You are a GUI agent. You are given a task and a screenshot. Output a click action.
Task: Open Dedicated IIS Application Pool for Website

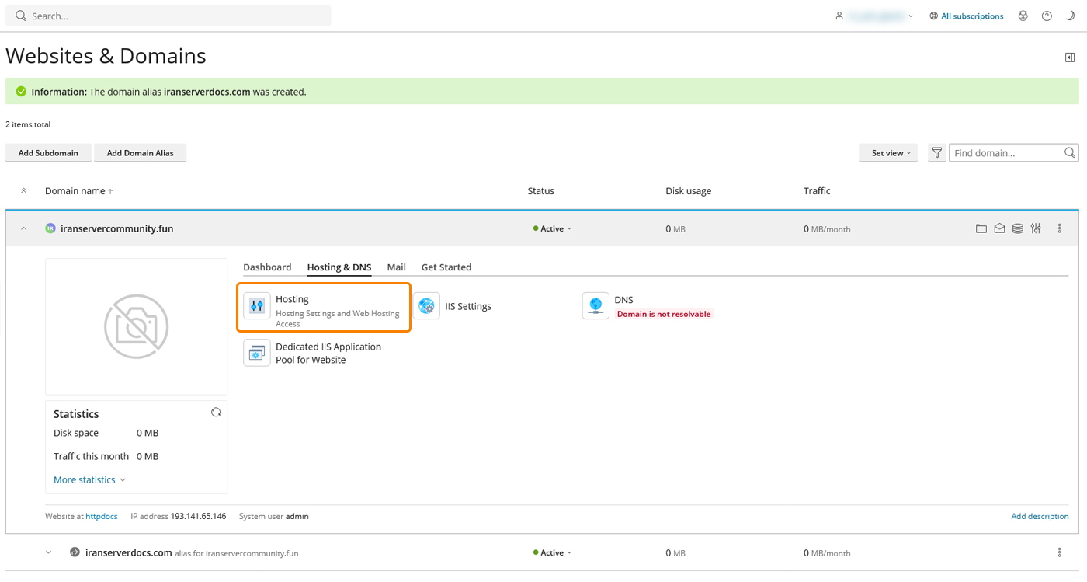coord(257,354)
